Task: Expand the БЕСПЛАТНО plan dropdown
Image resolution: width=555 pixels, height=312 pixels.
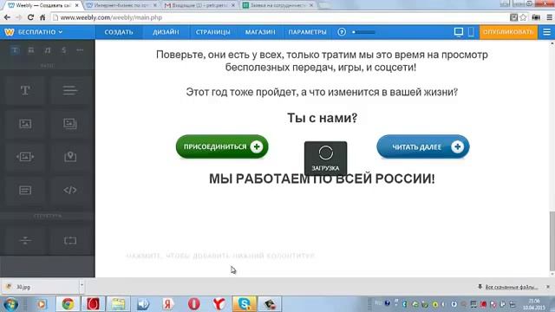Action: [x=40, y=32]
